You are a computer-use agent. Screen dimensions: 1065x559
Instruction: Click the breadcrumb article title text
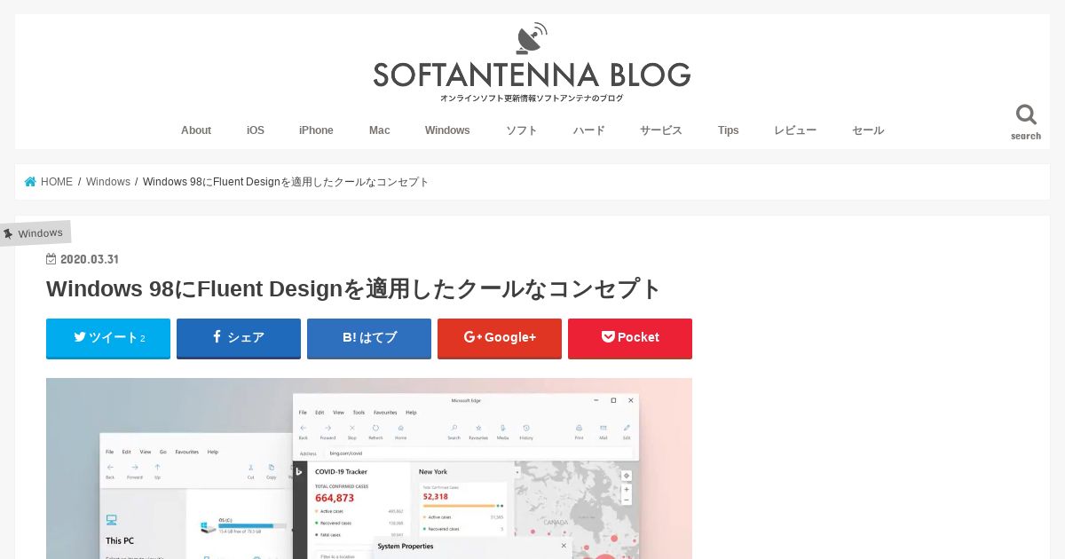pos(286,182)
